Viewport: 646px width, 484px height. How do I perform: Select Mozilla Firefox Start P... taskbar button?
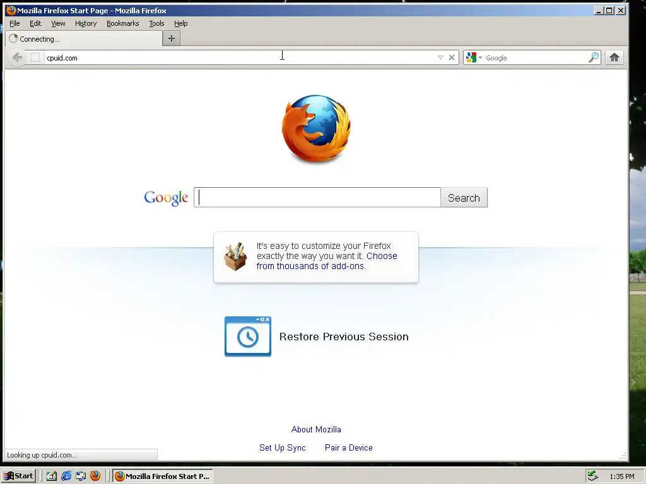click(163, 476)
